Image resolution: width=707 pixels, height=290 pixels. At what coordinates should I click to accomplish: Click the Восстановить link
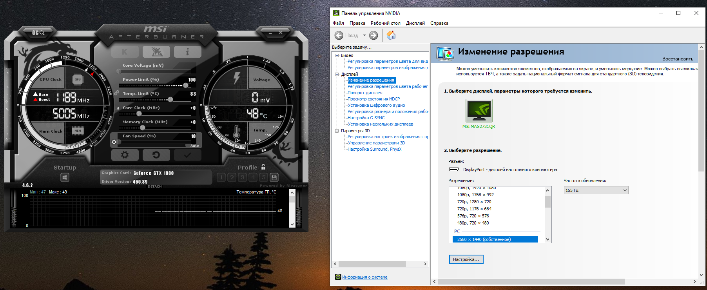click(x=678, y=59)
